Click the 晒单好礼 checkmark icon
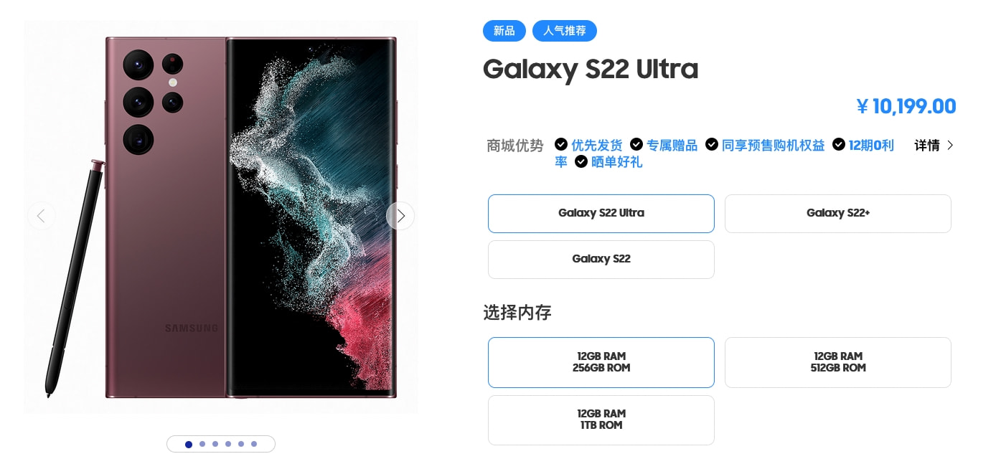Viewport: 1001px width, 464px height. 581,162
